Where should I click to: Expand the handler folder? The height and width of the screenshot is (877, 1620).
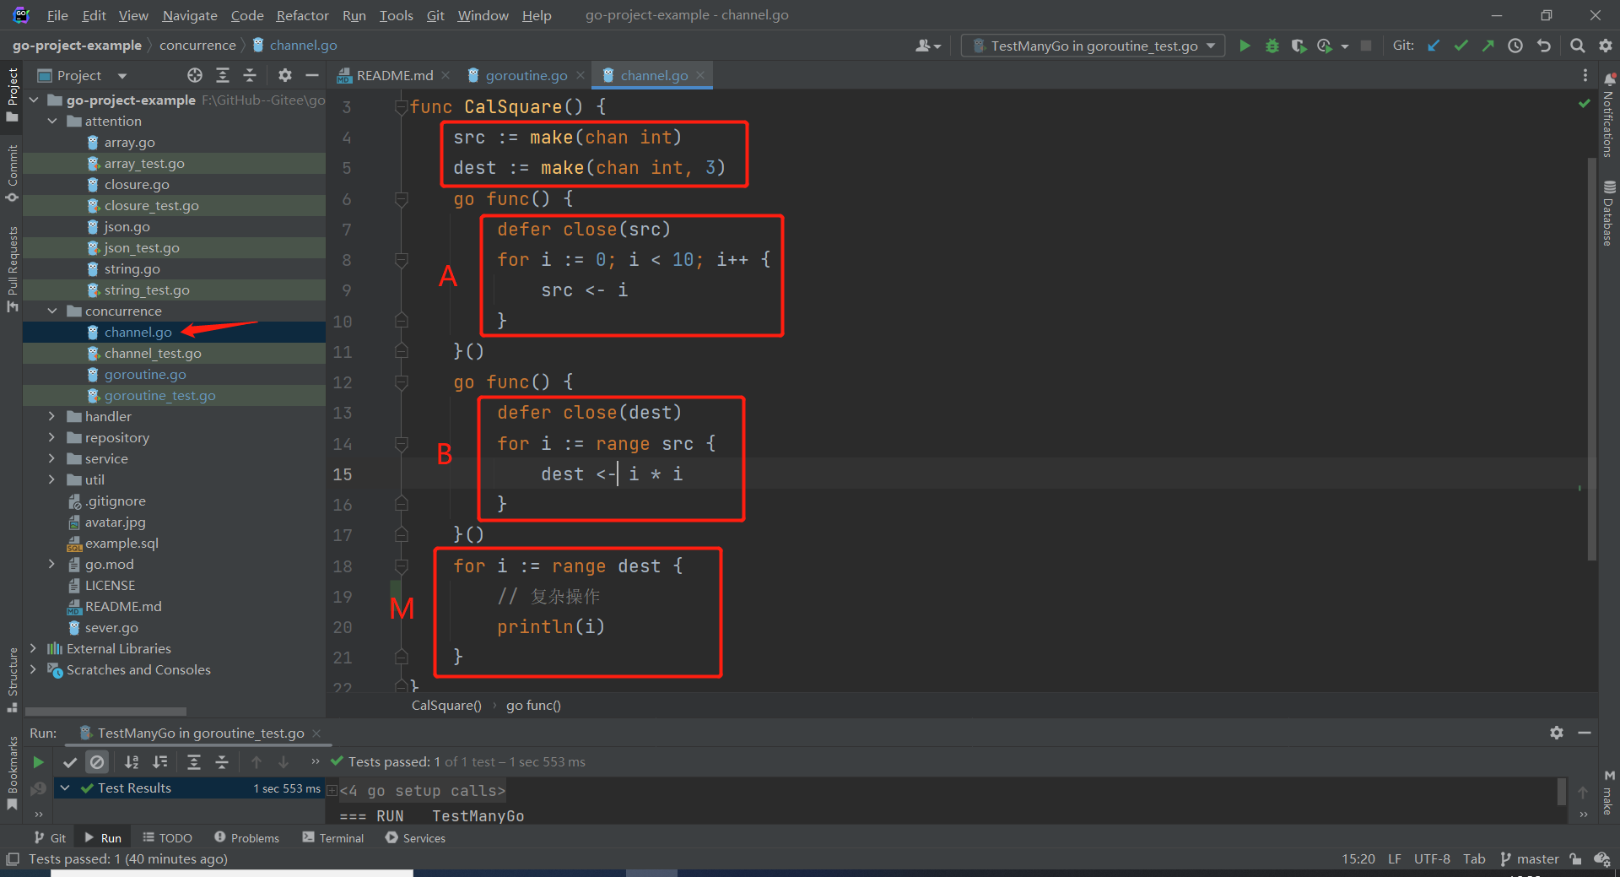click(51, 416)
